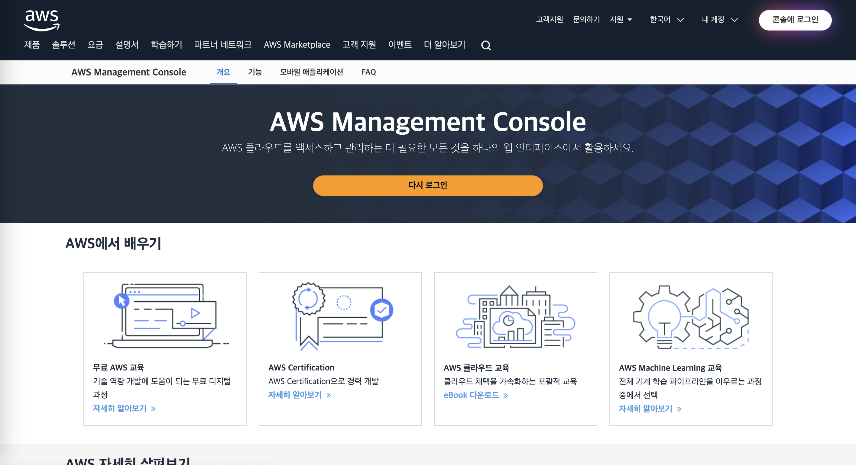The height and width of the screenshot is (465, 856).
Task: Click double-chevron arrow beside eBook 다운로드
Action: point(506,395)
